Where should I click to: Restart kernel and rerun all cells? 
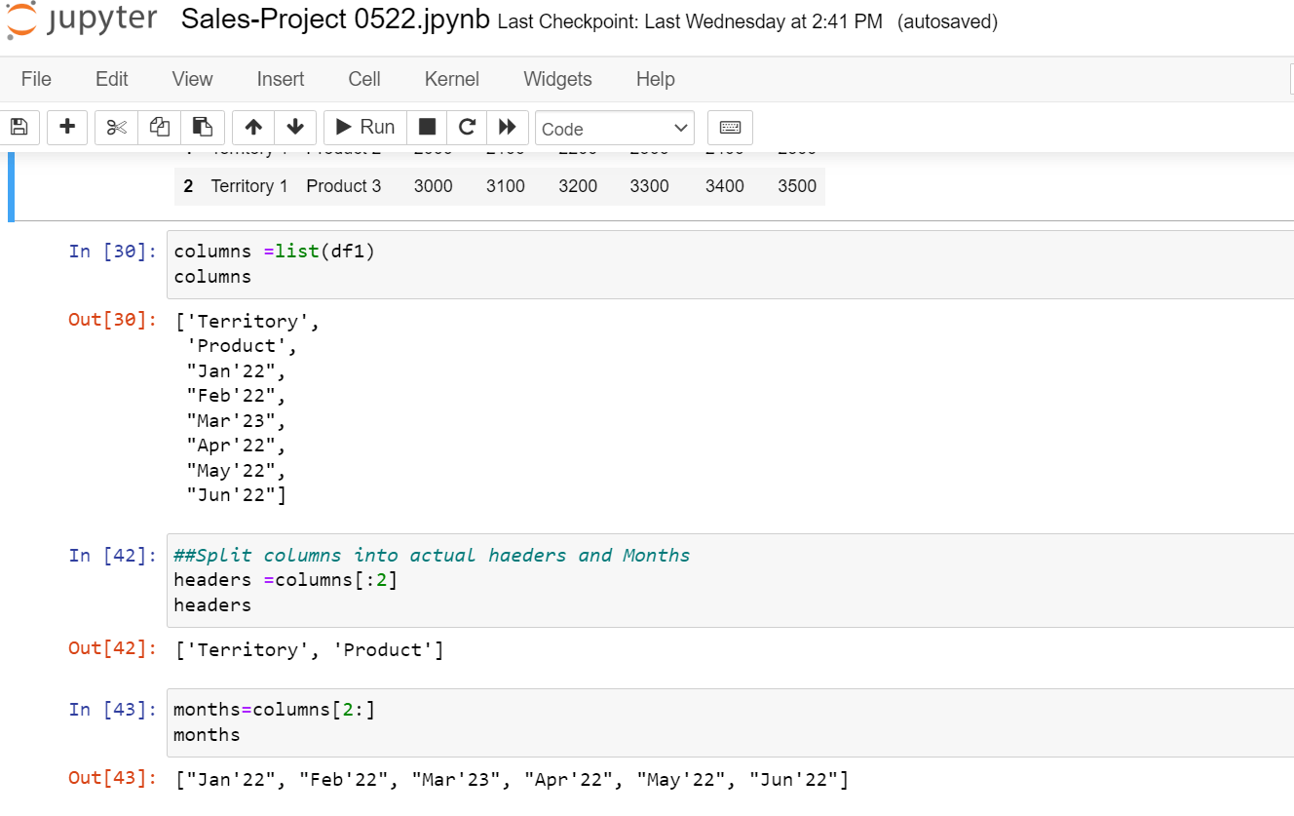(507, 127)
